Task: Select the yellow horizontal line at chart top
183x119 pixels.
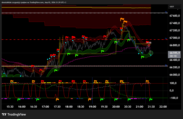Action: 76,7
